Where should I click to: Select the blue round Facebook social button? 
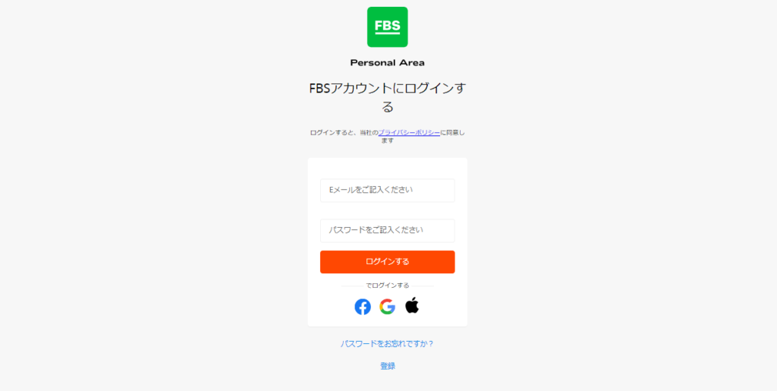click(363, 307)
